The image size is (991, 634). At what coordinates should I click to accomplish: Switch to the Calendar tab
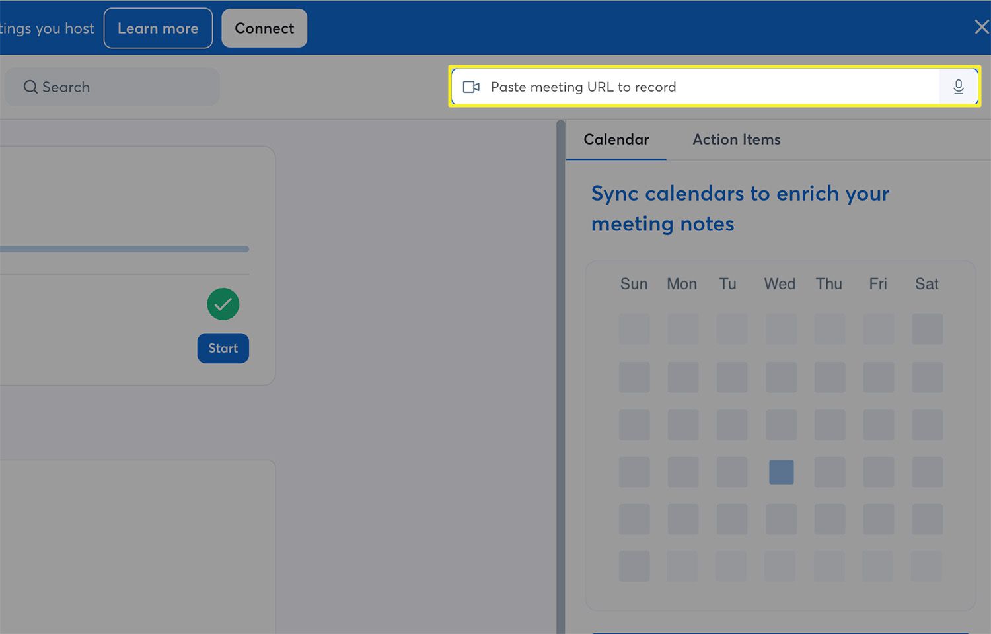click(x=616, y=139)
